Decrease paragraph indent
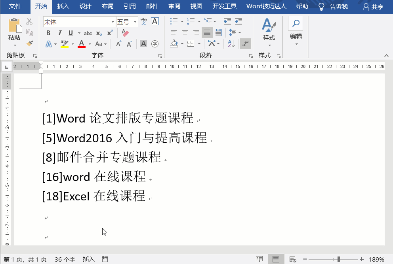Viewport: 393px width, 264px height. [227, 21]
